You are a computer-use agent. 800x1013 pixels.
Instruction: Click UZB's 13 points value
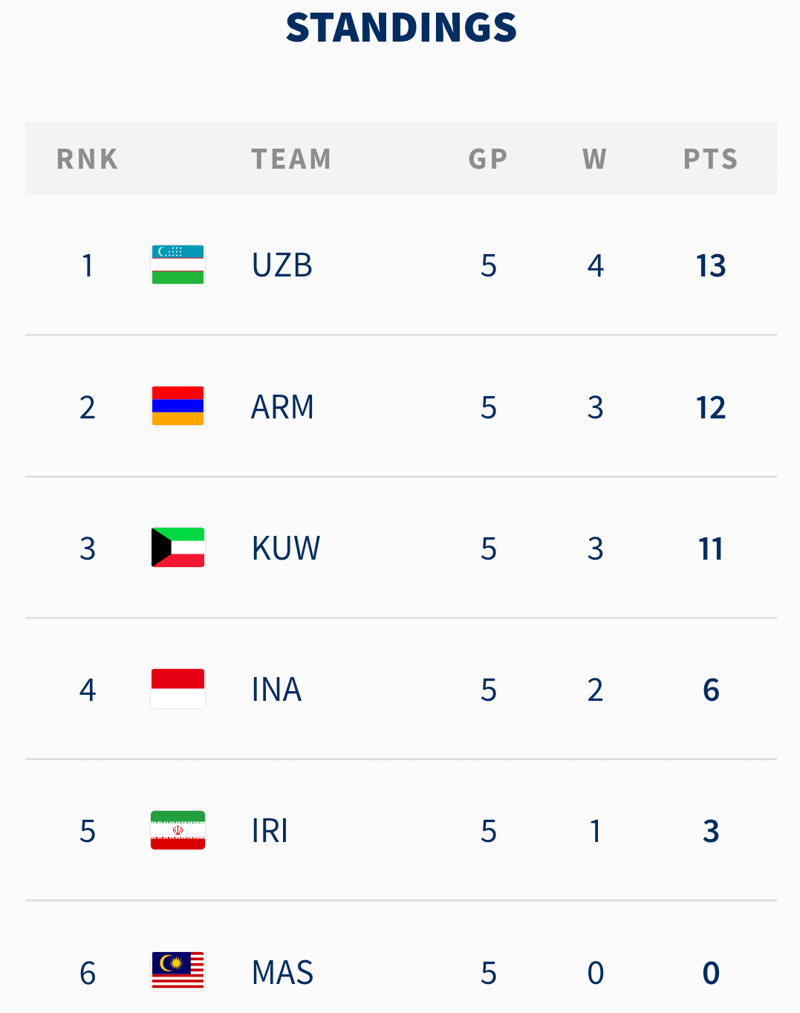point(711,266)
